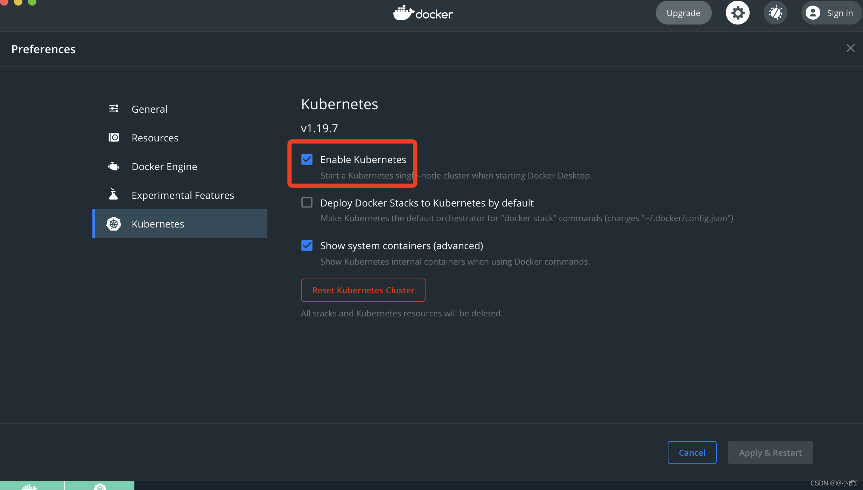The image size is (863, 490).
Task: Click the Cancel button
Action: [692, 453]
